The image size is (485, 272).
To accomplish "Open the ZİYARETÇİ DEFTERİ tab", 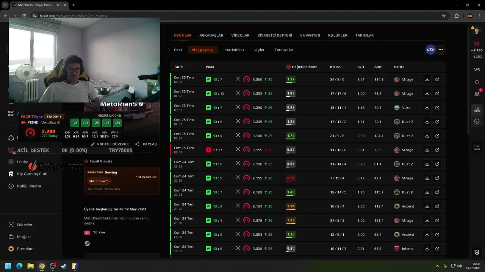I will (x=275, y=35).
